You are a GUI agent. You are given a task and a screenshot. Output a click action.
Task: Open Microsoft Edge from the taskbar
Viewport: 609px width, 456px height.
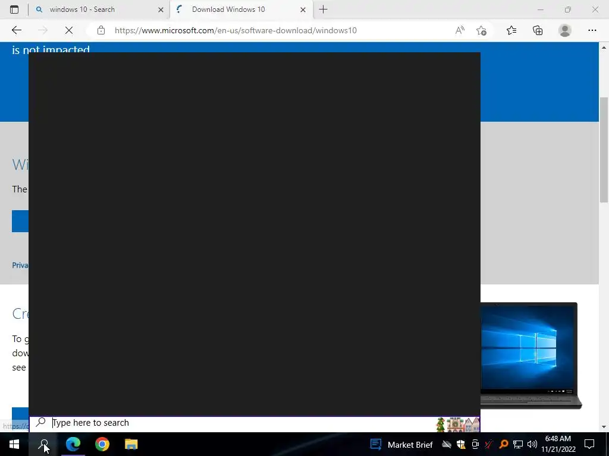pyautogui.click(x=73, y=444)
